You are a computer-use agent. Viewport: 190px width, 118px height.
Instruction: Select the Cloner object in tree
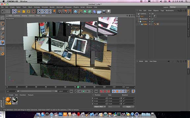[x=144, y=22]
